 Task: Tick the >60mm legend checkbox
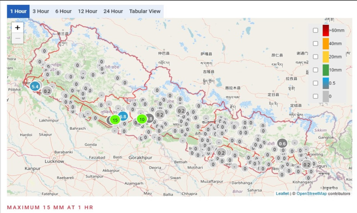pos(315,30)
